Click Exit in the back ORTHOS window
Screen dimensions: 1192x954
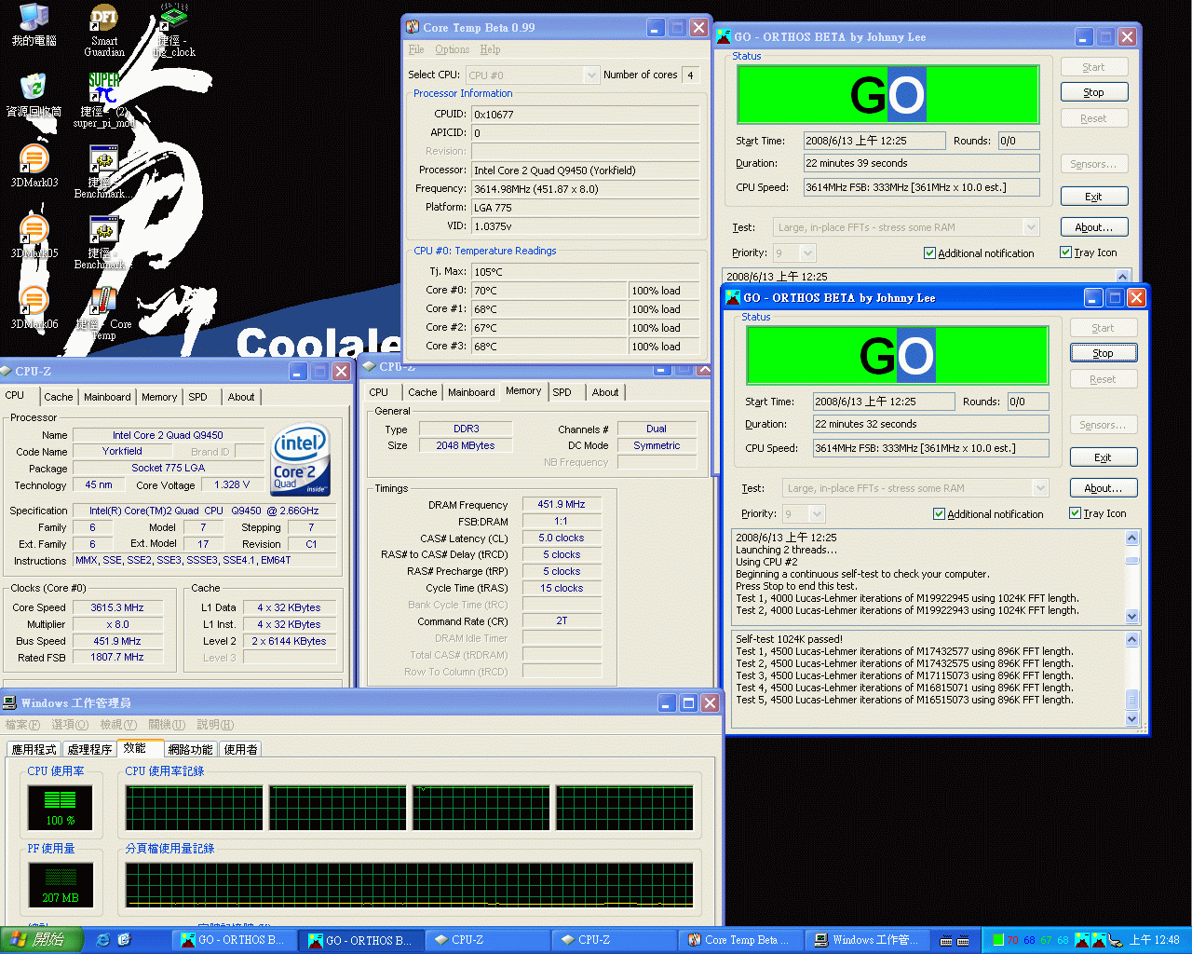[x=1093, y=197]
